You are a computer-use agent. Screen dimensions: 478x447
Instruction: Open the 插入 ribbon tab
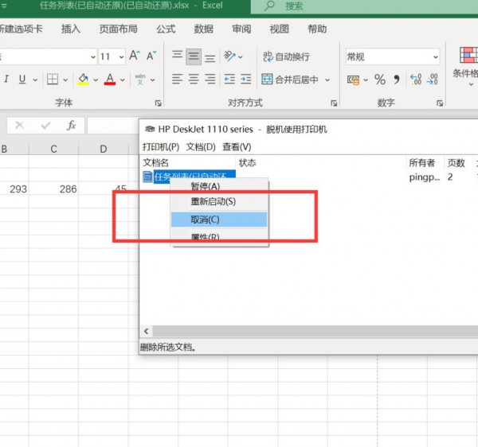[71, 29]
